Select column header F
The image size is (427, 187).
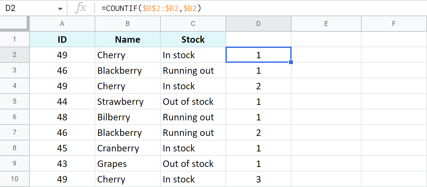tap(394, 23)
